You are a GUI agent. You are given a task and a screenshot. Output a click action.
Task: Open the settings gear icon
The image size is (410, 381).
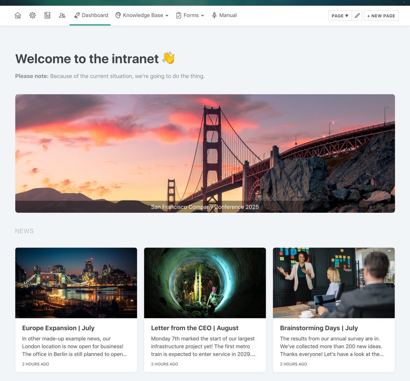(x=32, y=16)
